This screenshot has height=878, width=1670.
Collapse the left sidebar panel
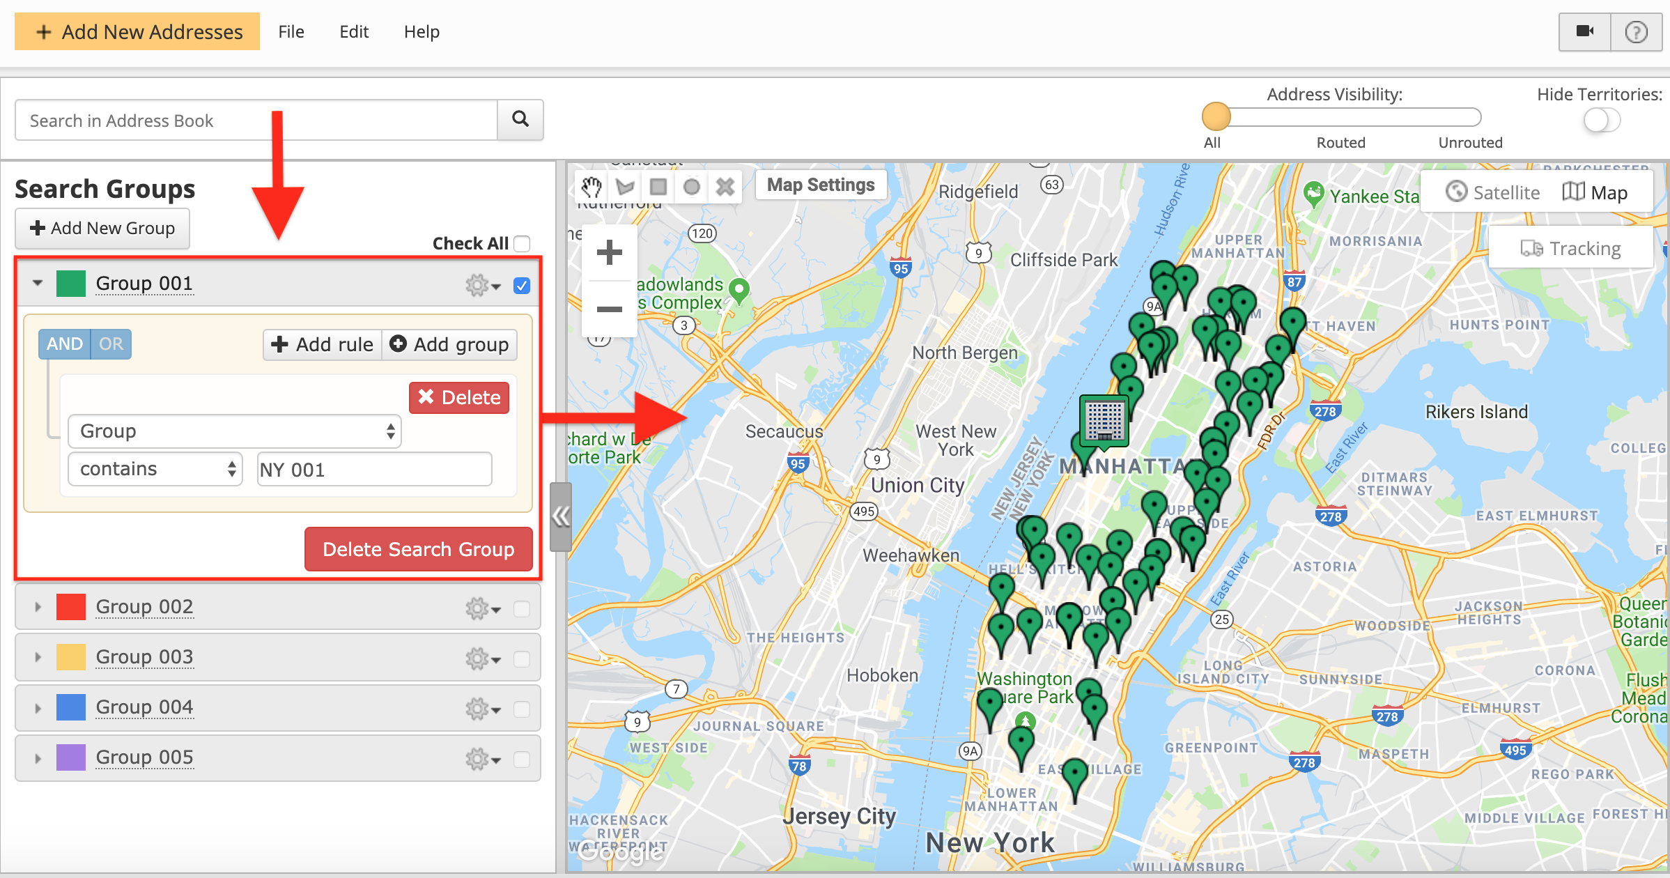click(x=560, y=516)
